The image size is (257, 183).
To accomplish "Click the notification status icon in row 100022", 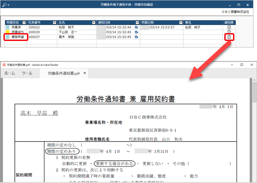I will pyautogui.click(x=136, y=27).
